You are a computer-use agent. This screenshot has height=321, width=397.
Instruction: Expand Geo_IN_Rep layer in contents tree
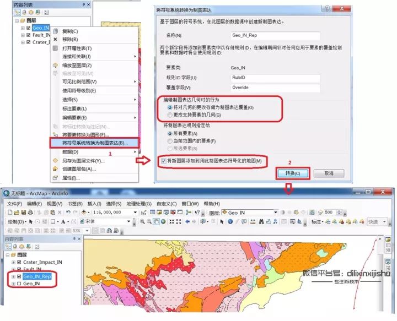13,276
